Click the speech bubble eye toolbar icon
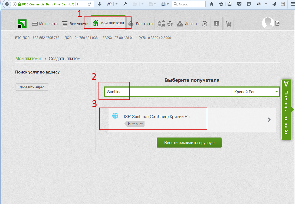295x204 pixels. click(x=109, y=4)
